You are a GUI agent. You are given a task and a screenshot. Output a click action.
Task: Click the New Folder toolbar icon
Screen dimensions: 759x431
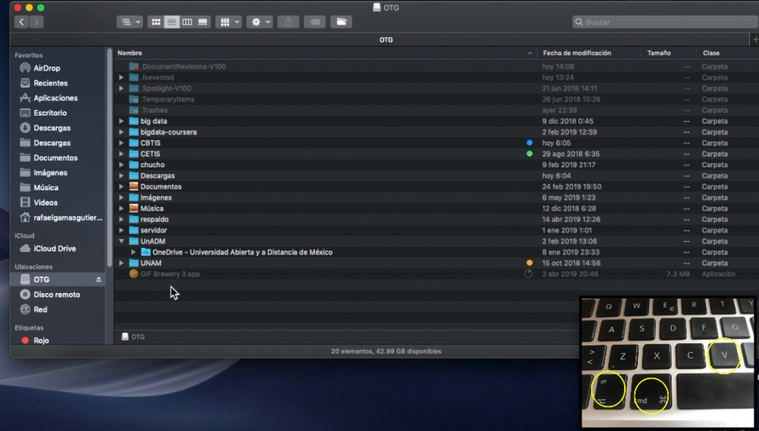tap(342, 22)
